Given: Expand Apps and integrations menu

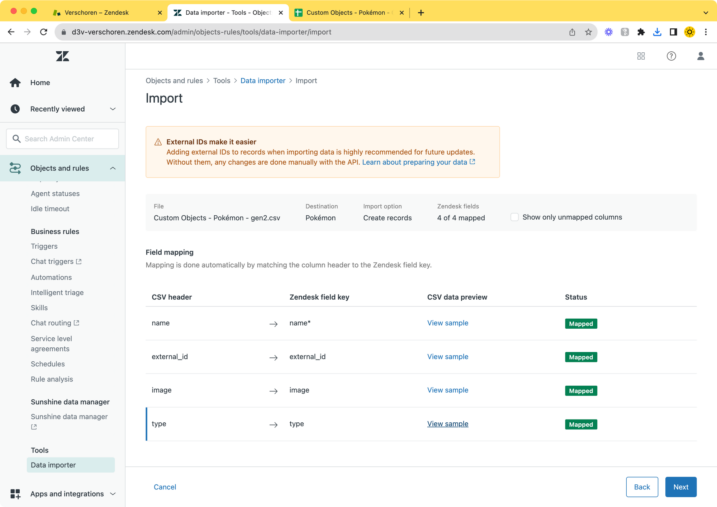Looking at the screenshot, I should point(113,494).
